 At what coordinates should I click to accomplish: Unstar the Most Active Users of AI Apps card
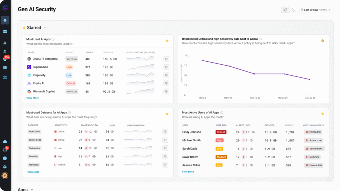click(x=322, y=114)
